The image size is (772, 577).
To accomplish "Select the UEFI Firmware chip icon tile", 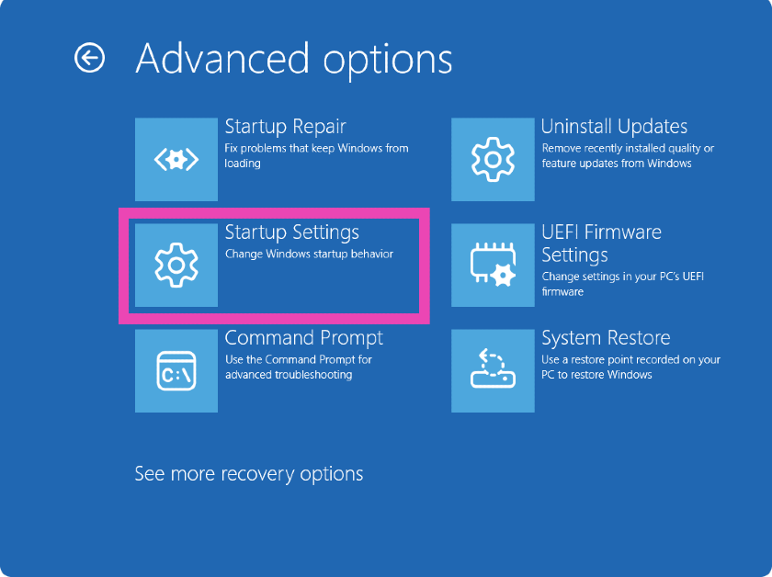I will coord(493,266).
